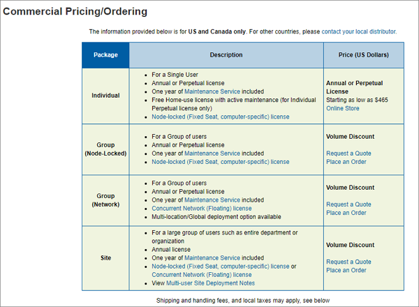Click Place an Order for Group Network
419x307 pixels.
(346, 213)
